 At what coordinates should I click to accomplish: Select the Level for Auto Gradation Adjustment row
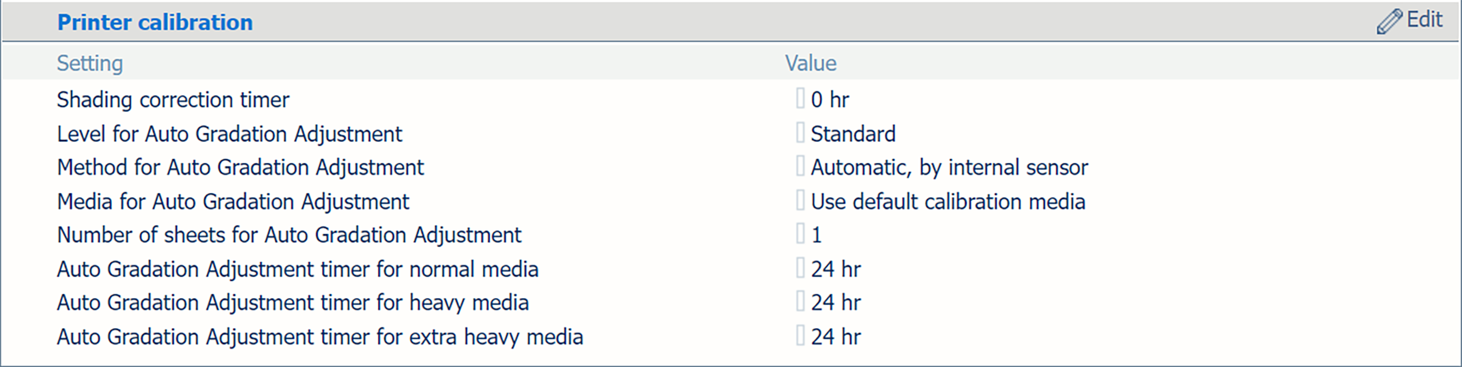(229, 134)
